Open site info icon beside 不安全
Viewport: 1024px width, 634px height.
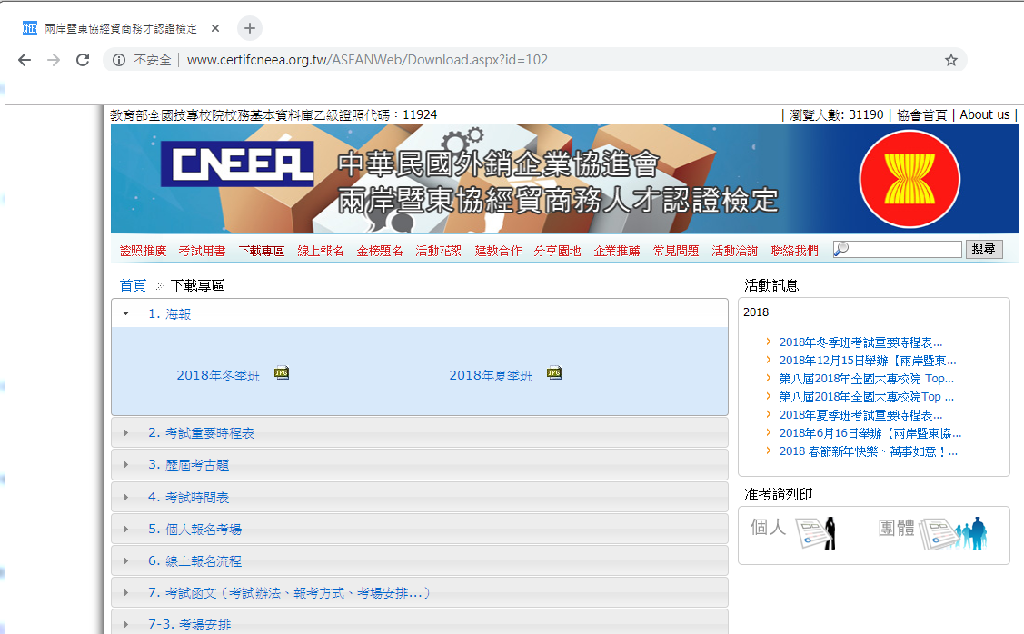tap(119, 60)
